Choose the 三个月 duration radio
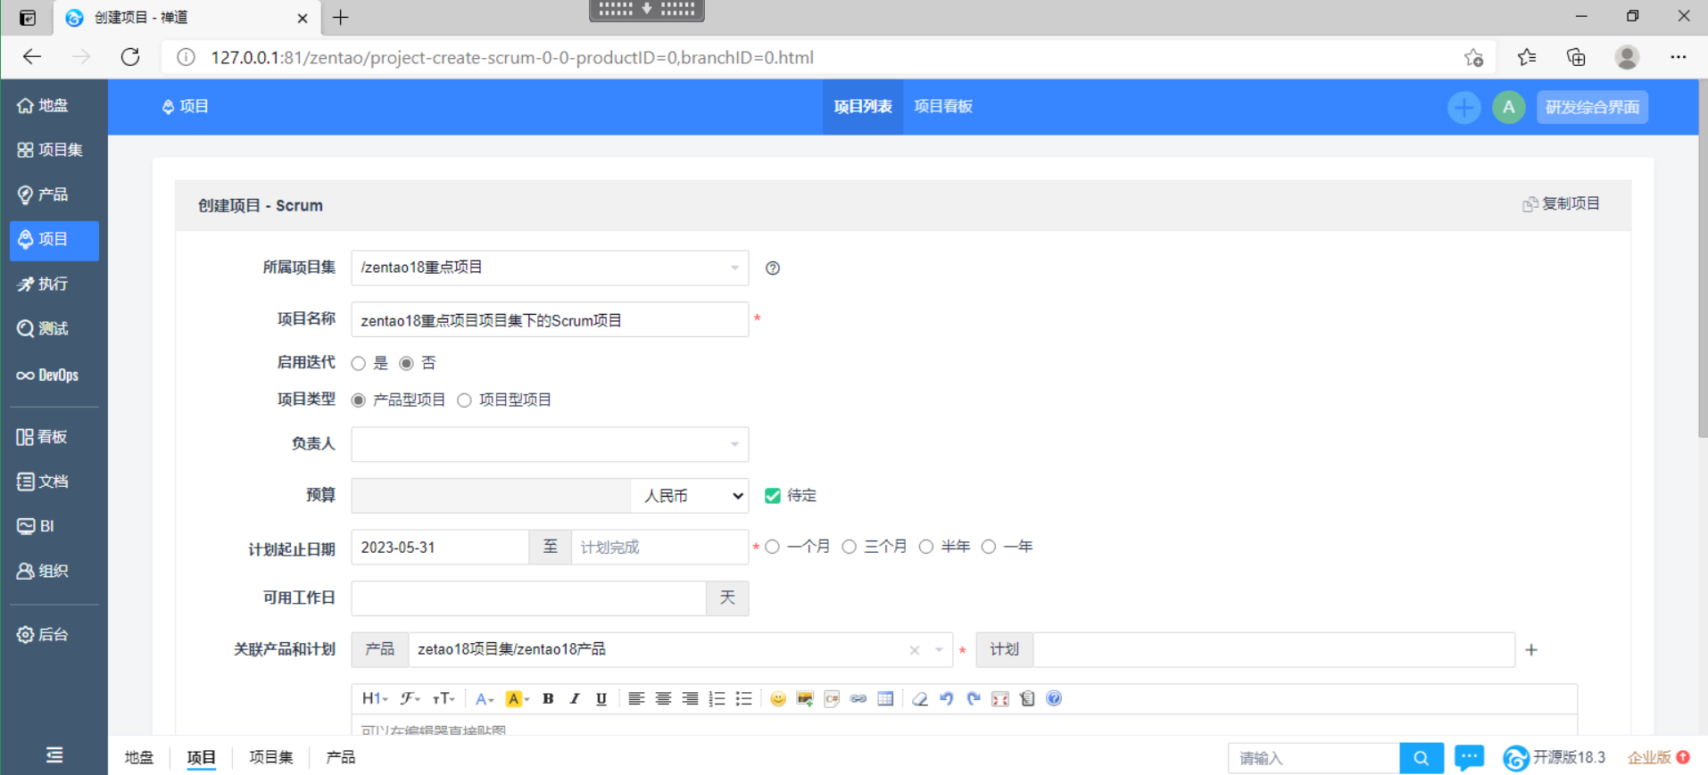Image resolution: width=1708 pixels, height=775 pixels. pos(850,547)
